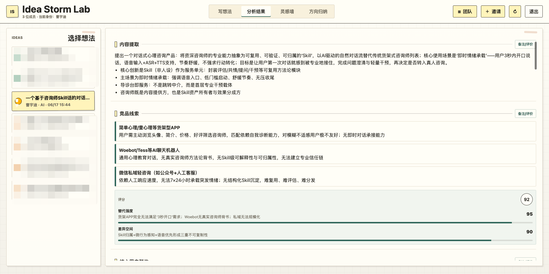Click the 评分 label

(122, 200)
